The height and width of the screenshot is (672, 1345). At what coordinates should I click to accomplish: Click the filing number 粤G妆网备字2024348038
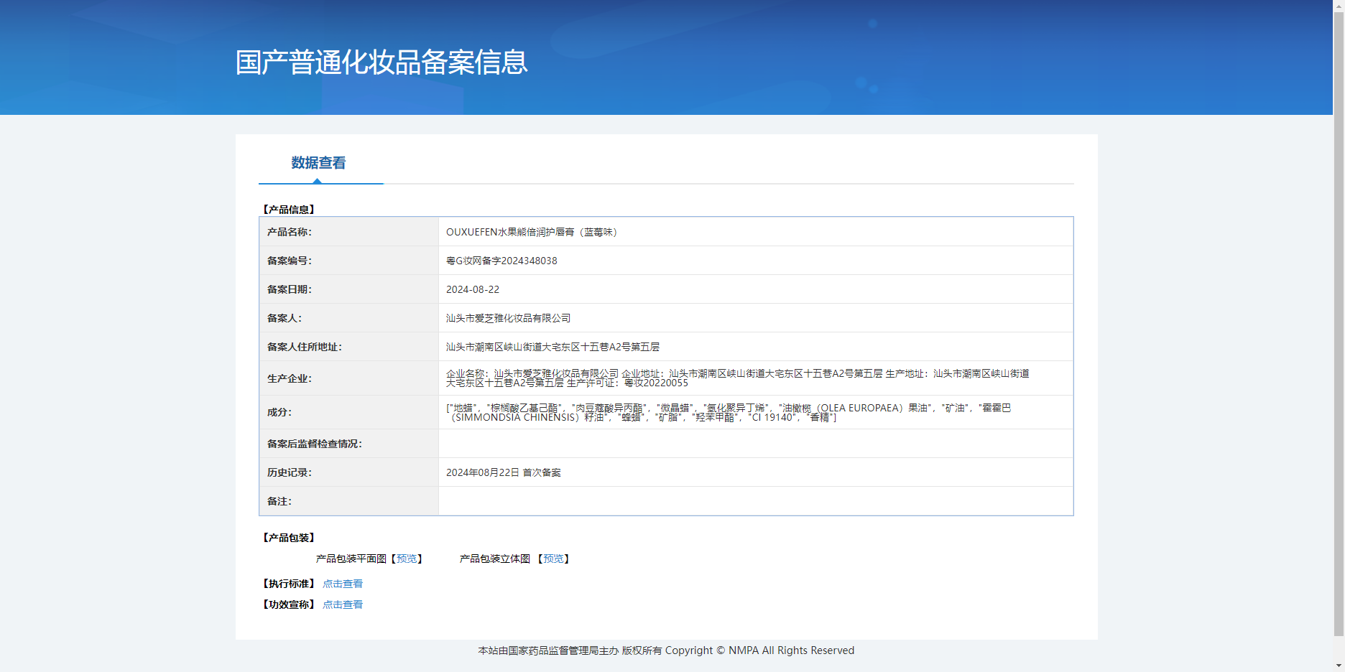point(502,261)
